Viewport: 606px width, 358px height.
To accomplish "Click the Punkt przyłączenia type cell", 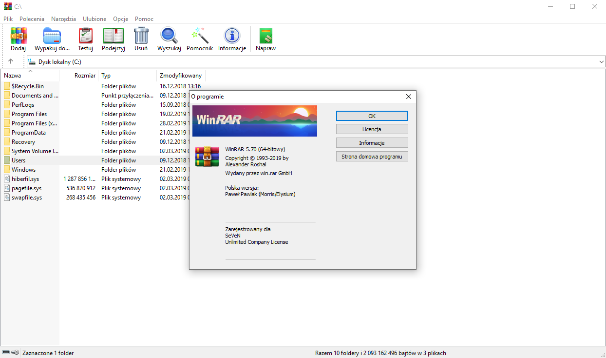I will click(127, 96).
